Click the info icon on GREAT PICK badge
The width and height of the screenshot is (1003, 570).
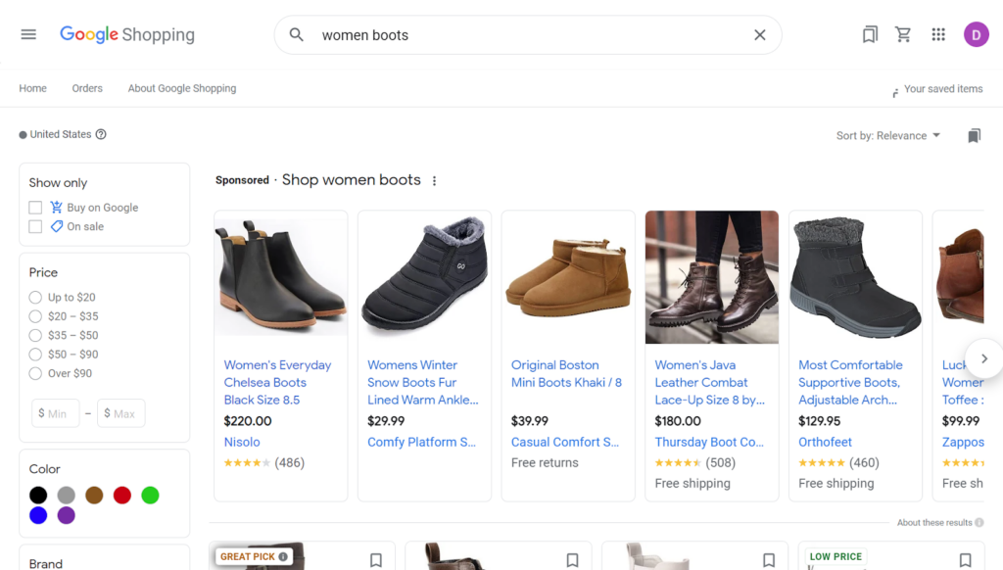283,556
